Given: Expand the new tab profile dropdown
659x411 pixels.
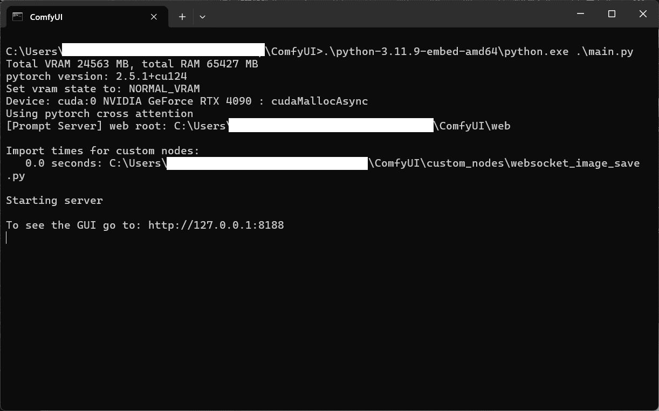Looking at the screenshot, I should tap(202, 17).
